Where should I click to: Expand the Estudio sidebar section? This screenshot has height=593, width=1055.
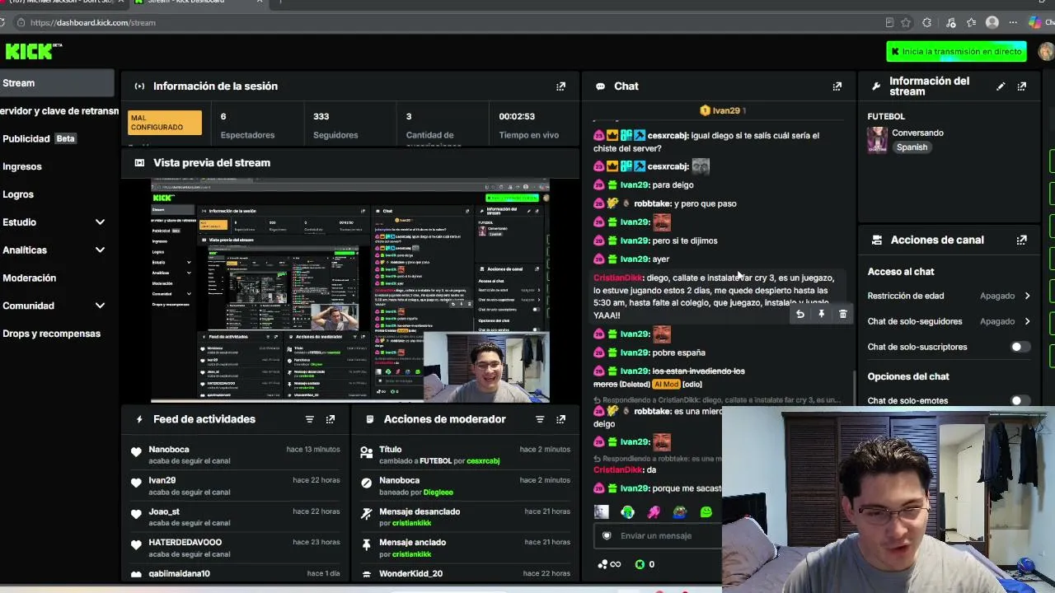(x=100, y=222)
